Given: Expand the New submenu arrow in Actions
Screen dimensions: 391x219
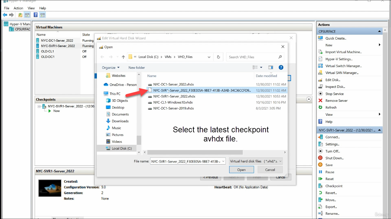Looking at the screenshot, I should coord(380,45).
